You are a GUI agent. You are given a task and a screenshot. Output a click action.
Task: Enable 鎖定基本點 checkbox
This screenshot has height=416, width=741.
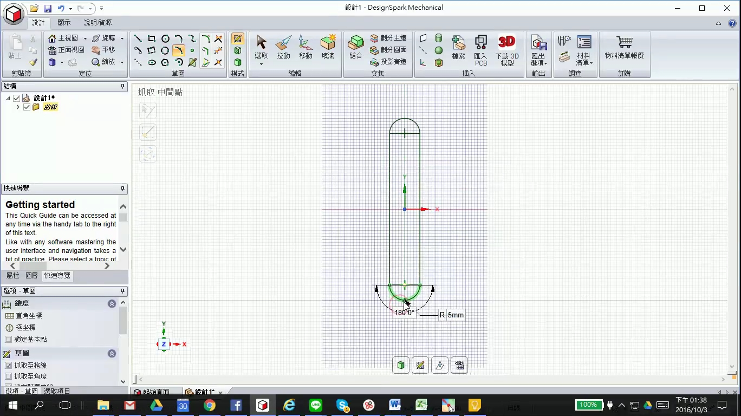pos(8,340)
